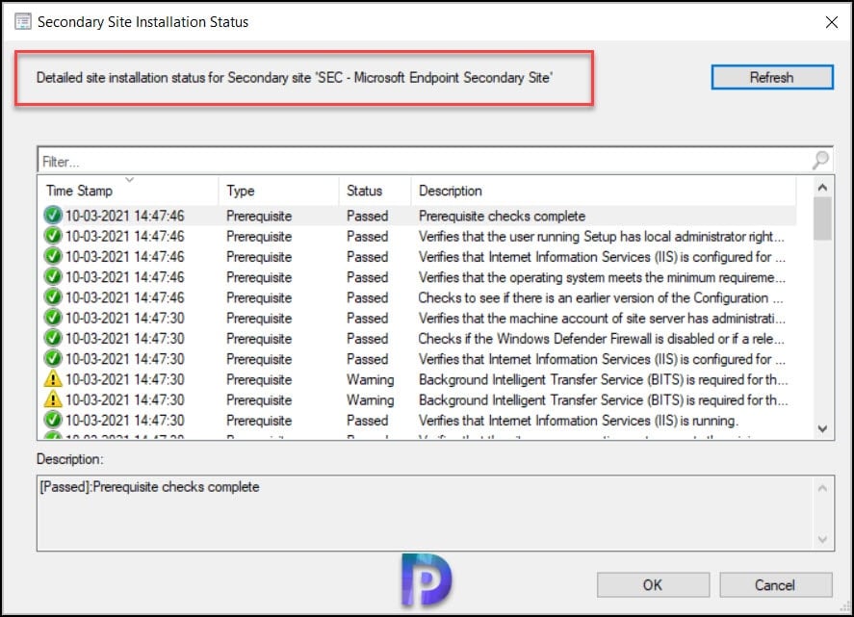The height and width of the screenshot is (617, 854).
Task: Click the passed icon on the local administrator rights row
Action: point(53,237)
